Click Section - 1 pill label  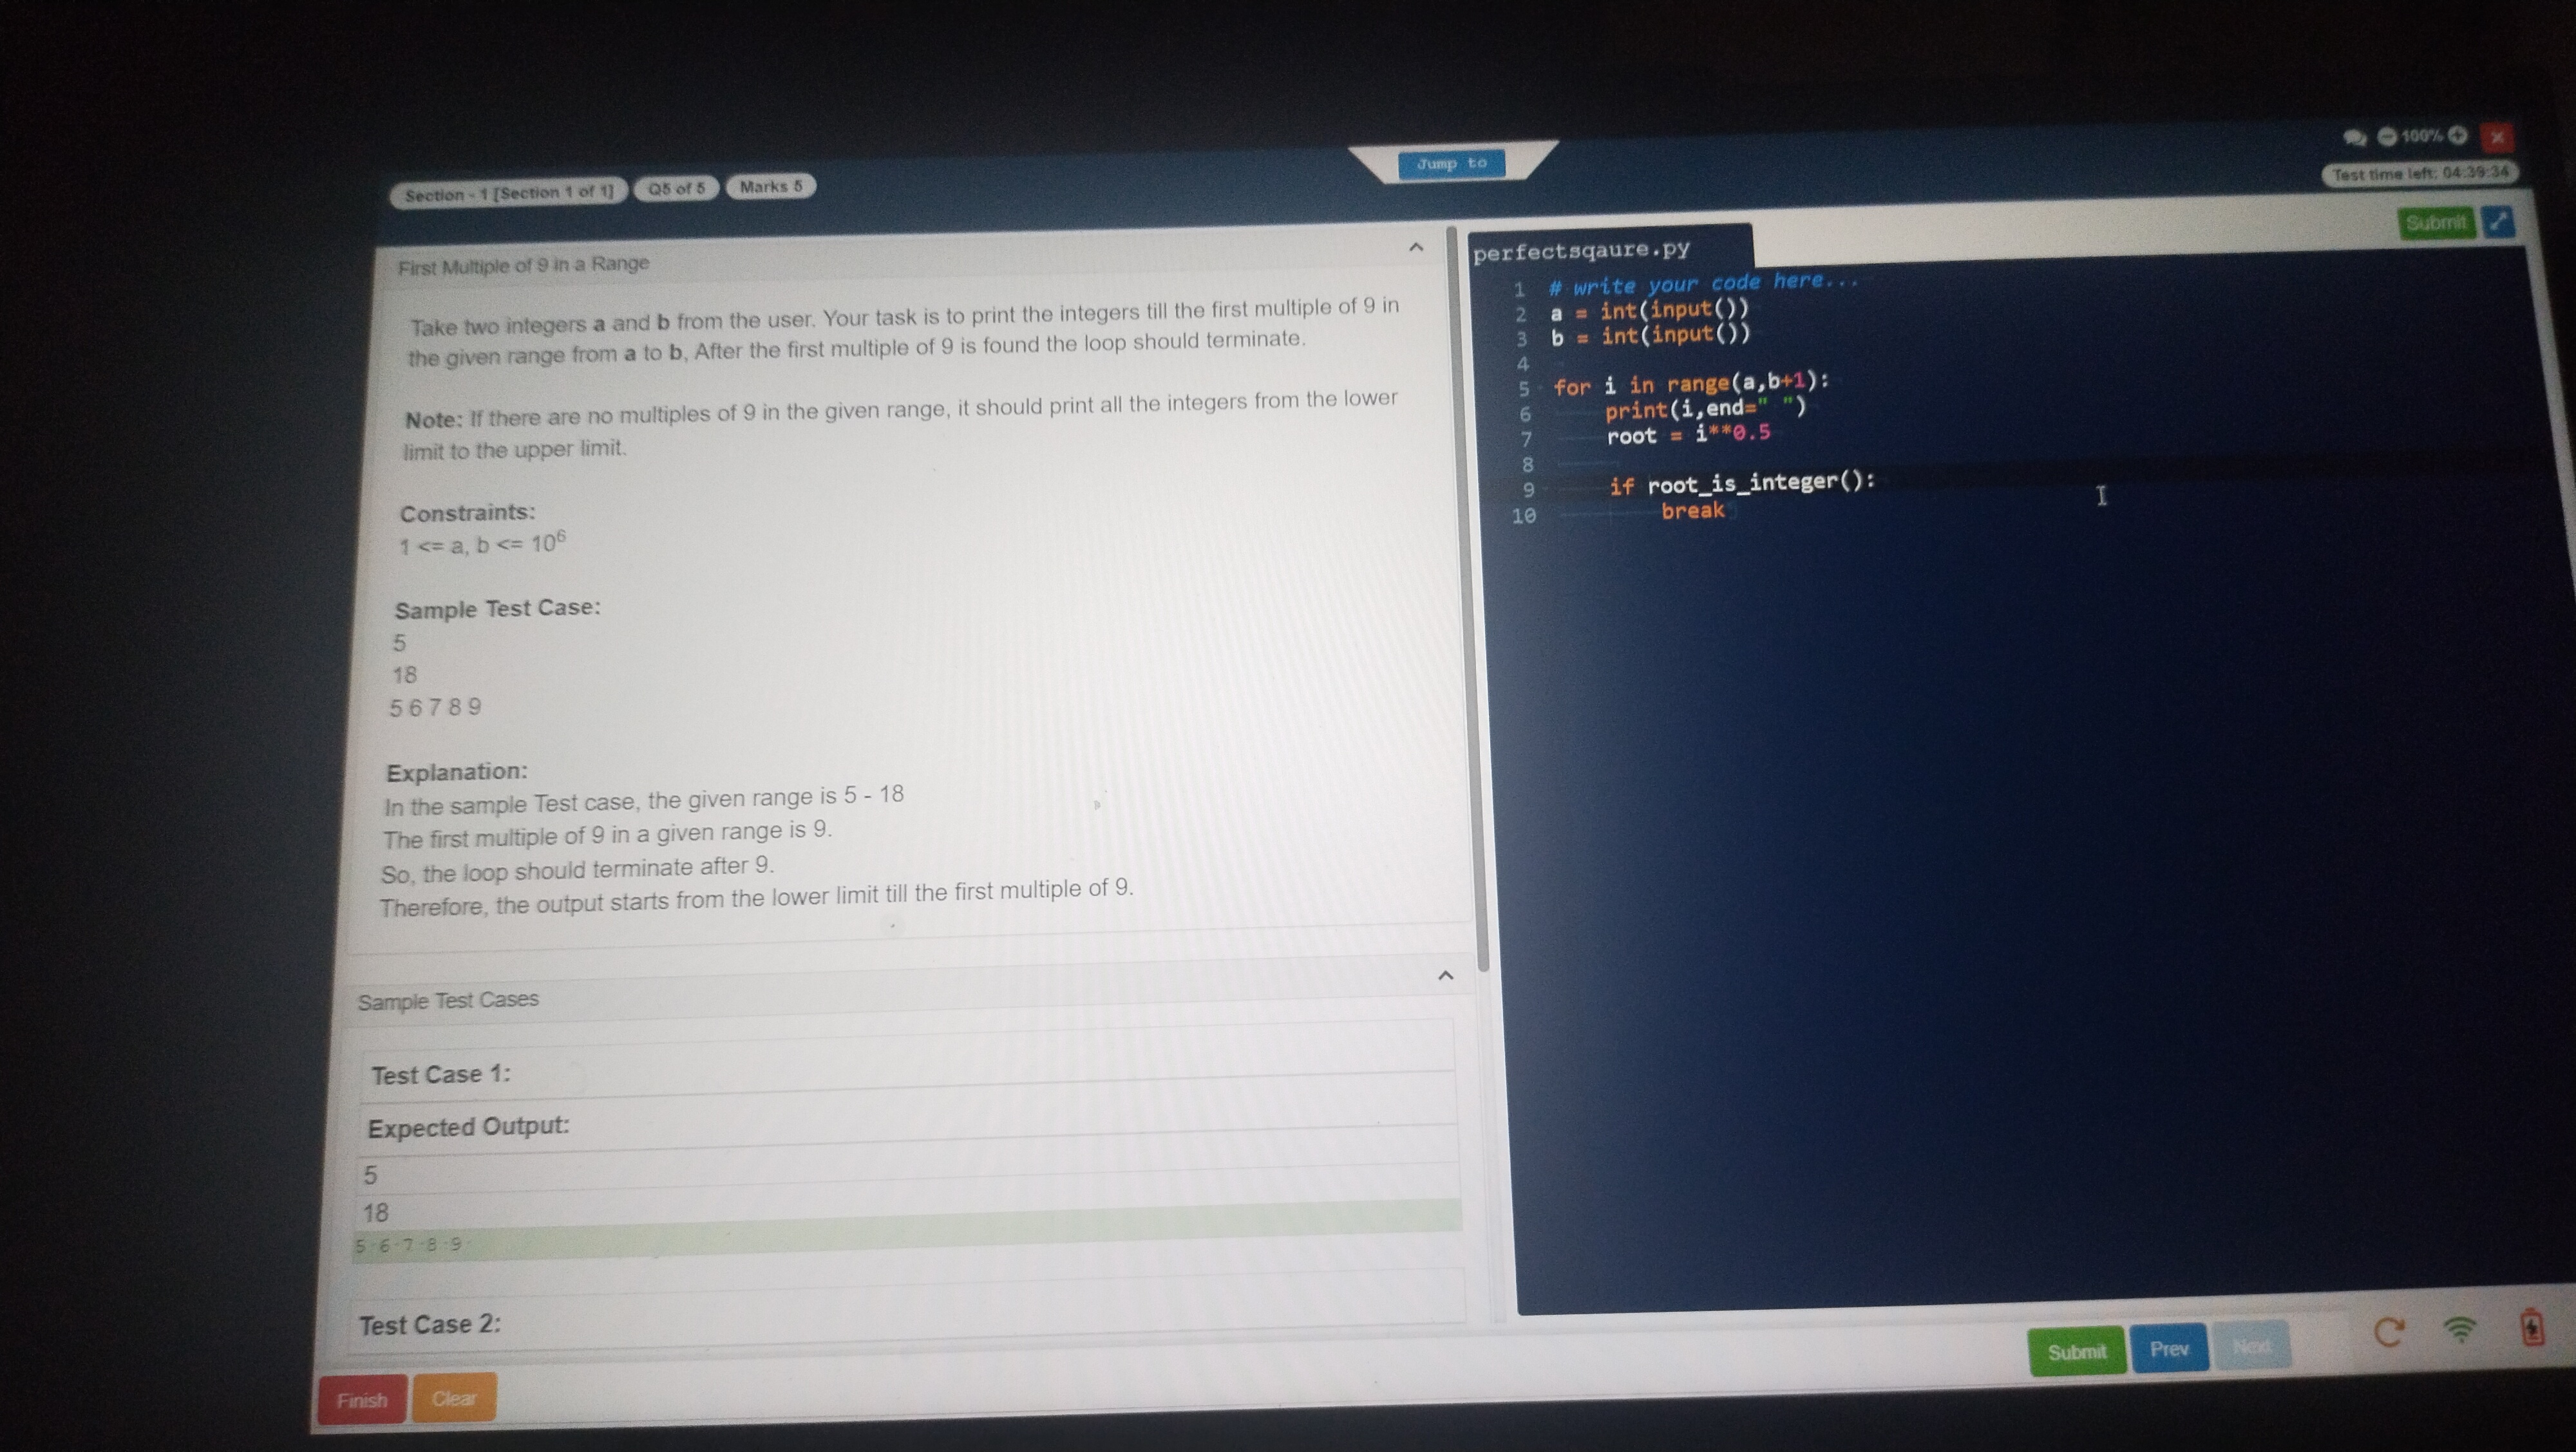pyautogui.click(x=509, y=193)
